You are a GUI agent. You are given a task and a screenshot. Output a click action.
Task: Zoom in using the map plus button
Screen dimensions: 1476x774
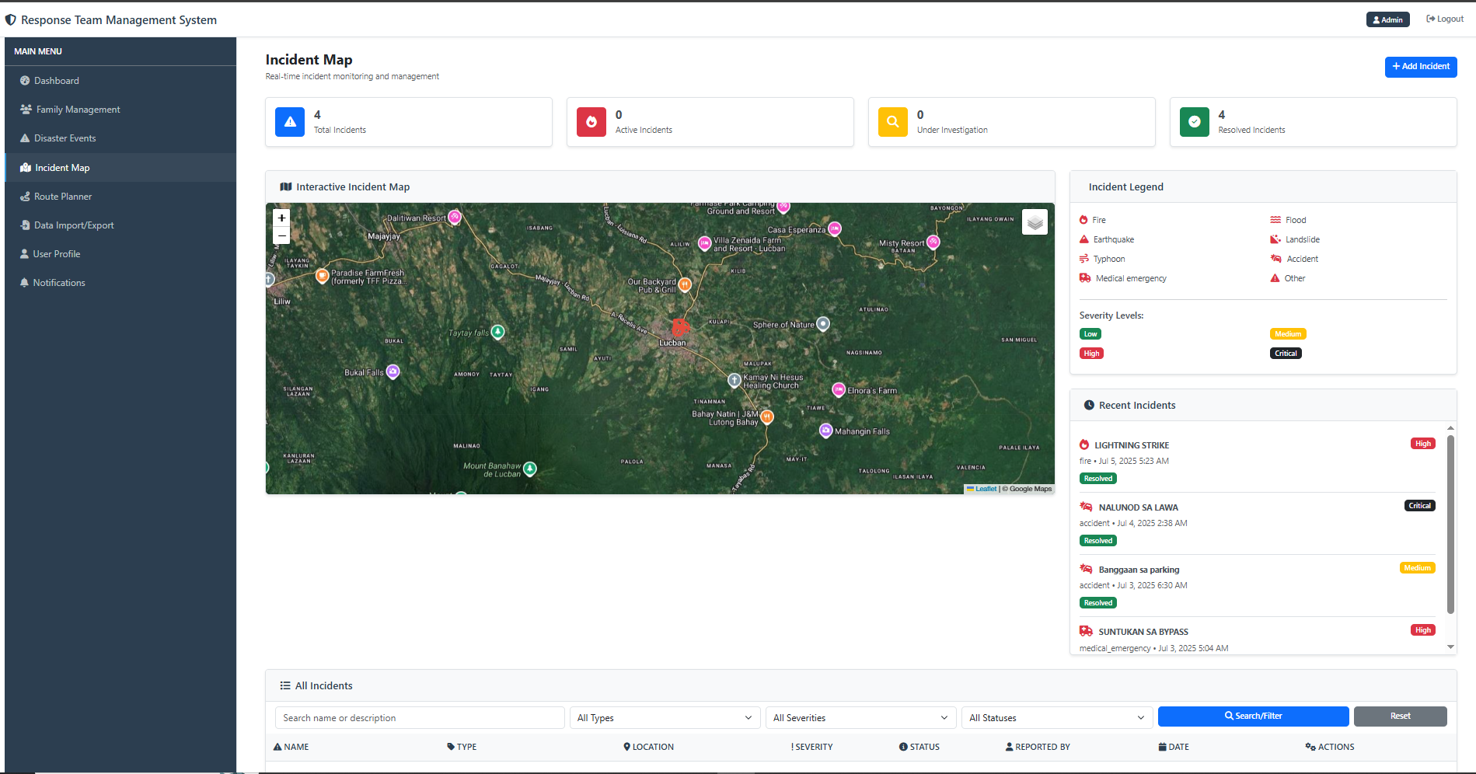[281, 218]
